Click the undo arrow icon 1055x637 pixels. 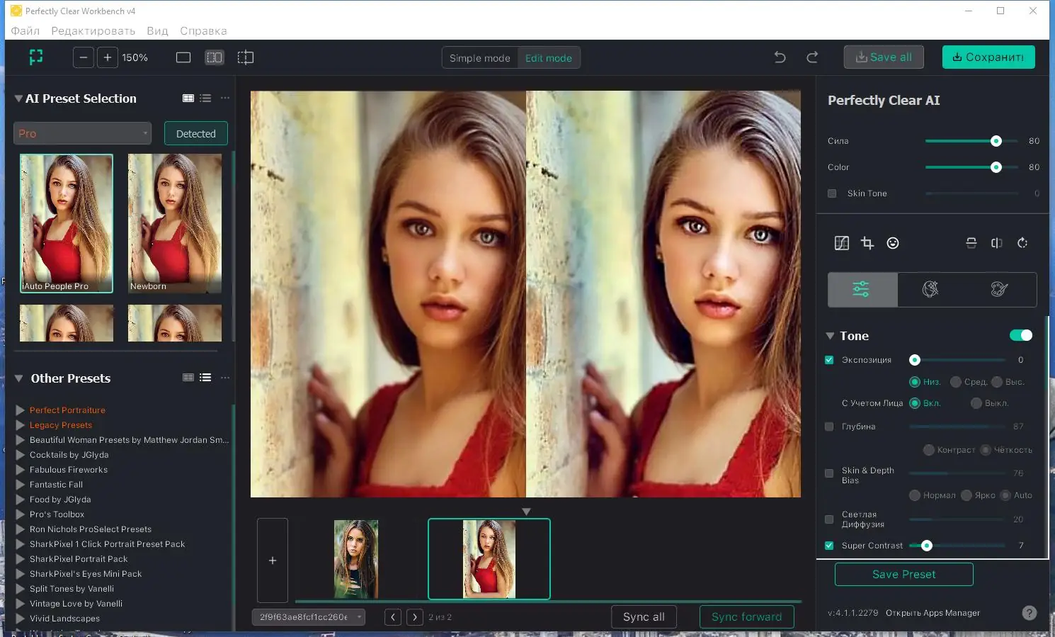pos(780,57)
